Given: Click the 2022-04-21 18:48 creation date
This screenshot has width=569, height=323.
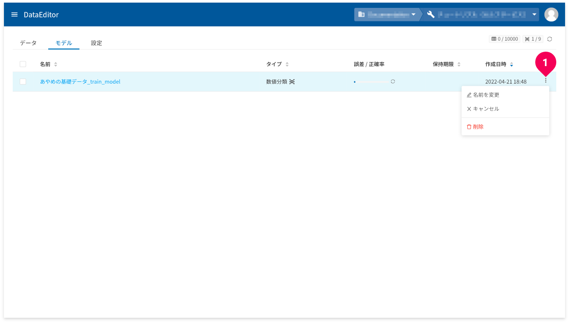Looking at the screenshot, I should point(506,81).
